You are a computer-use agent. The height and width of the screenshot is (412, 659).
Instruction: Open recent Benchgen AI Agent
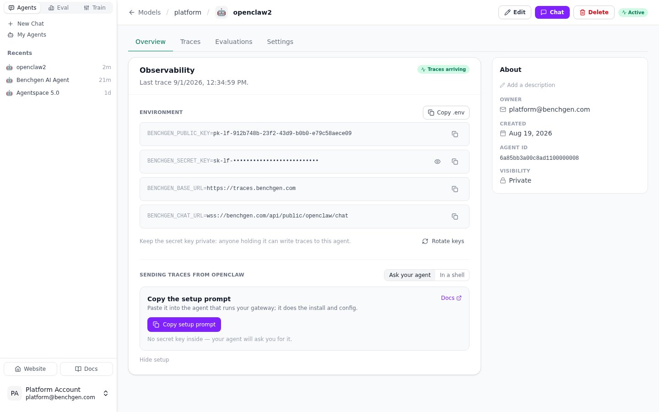(58, 80)
